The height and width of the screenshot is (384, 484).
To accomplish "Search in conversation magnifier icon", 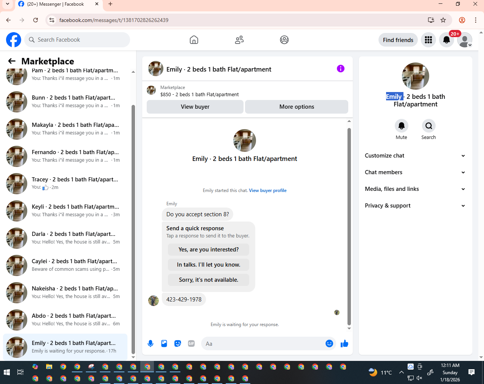I will tap(429, 126).
